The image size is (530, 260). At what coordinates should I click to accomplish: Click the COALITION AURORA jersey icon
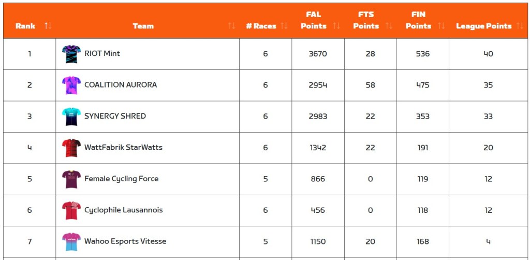[x=71, y=85]
